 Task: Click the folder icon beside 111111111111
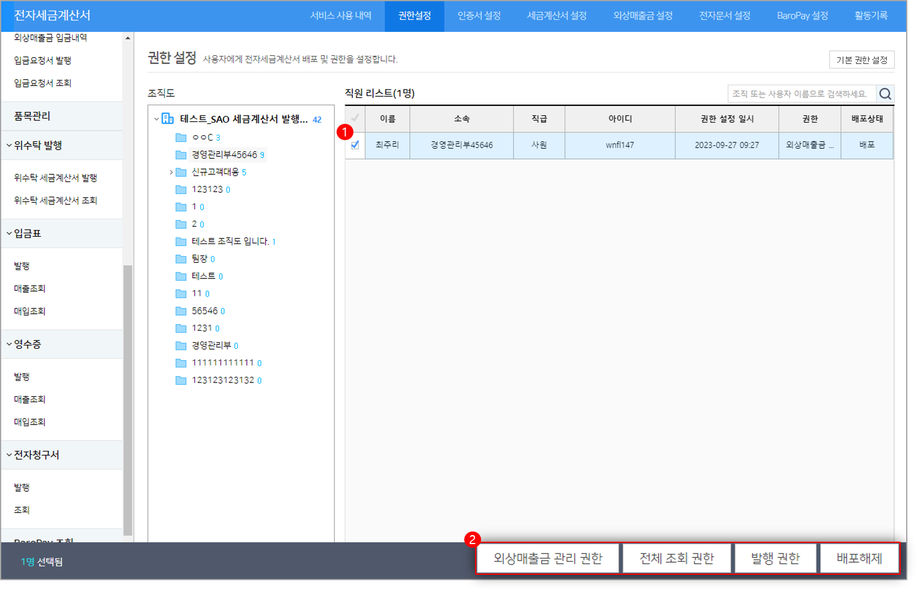(181, 363)
